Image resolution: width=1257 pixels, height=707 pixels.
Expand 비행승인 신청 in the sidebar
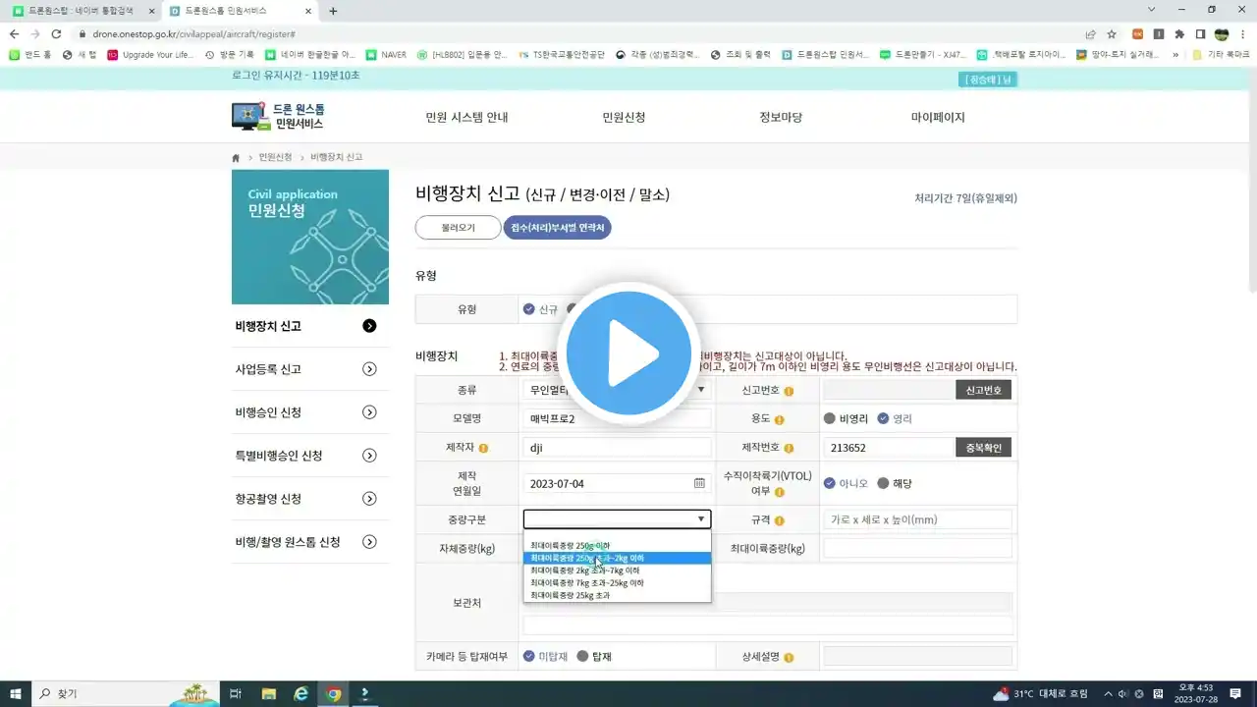tap(369, 412)
